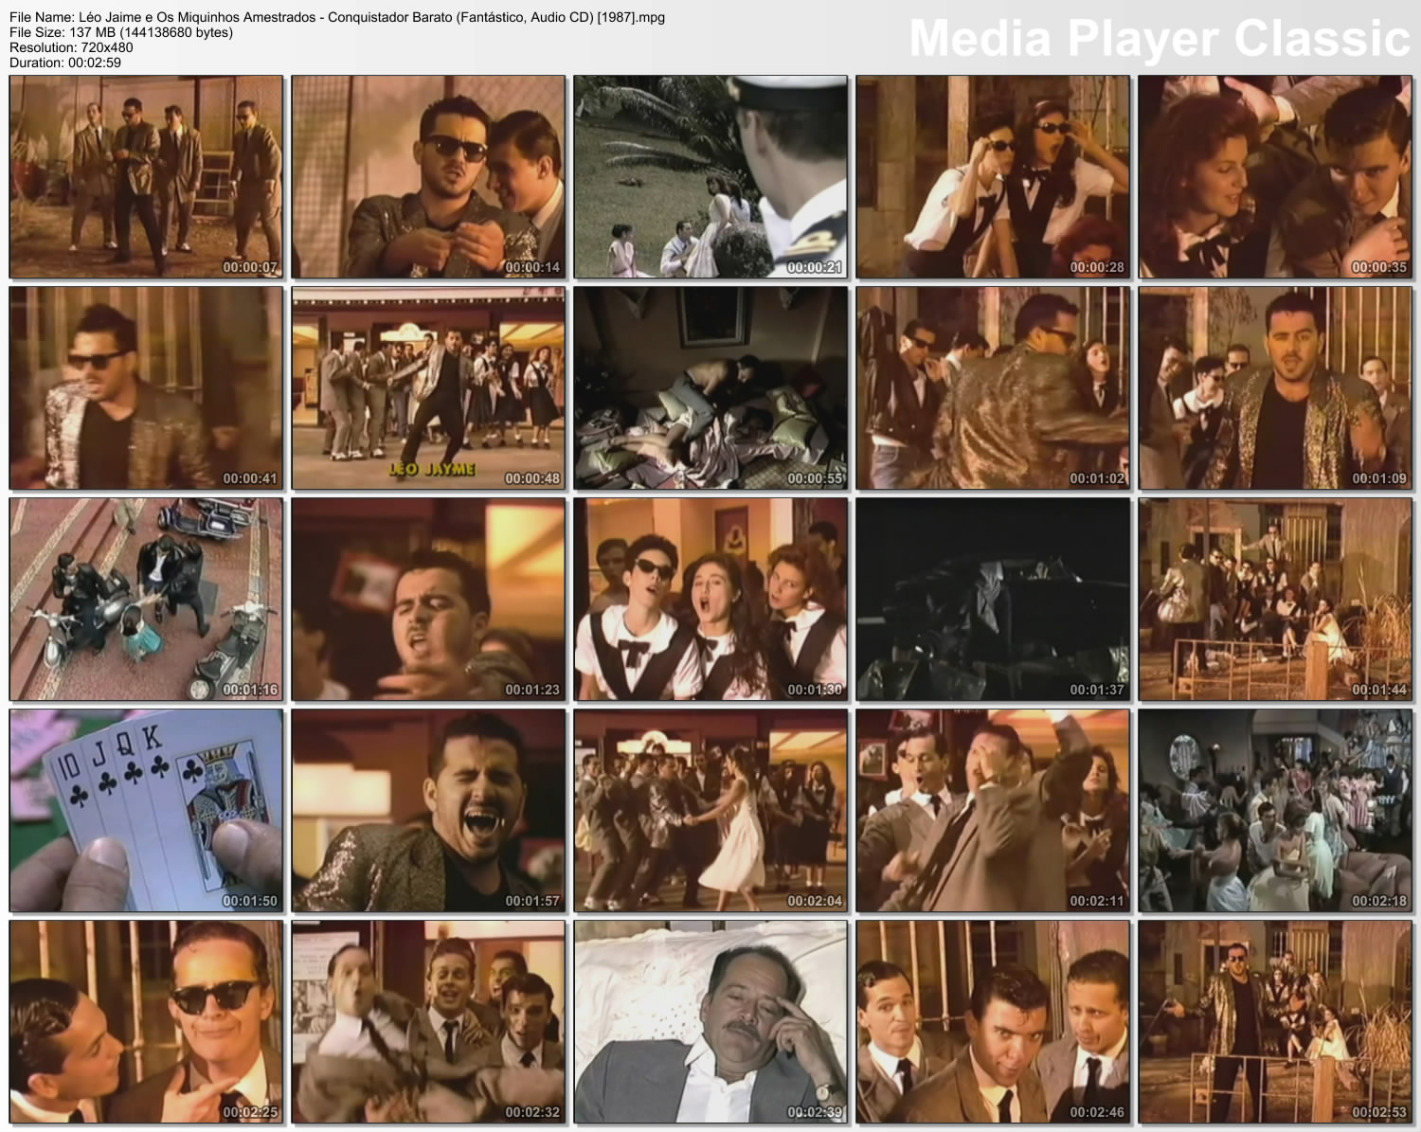Open the scooter overhead frame 00:01:16
This screenshot has width=1421, height=1132.
coord(146,600)
